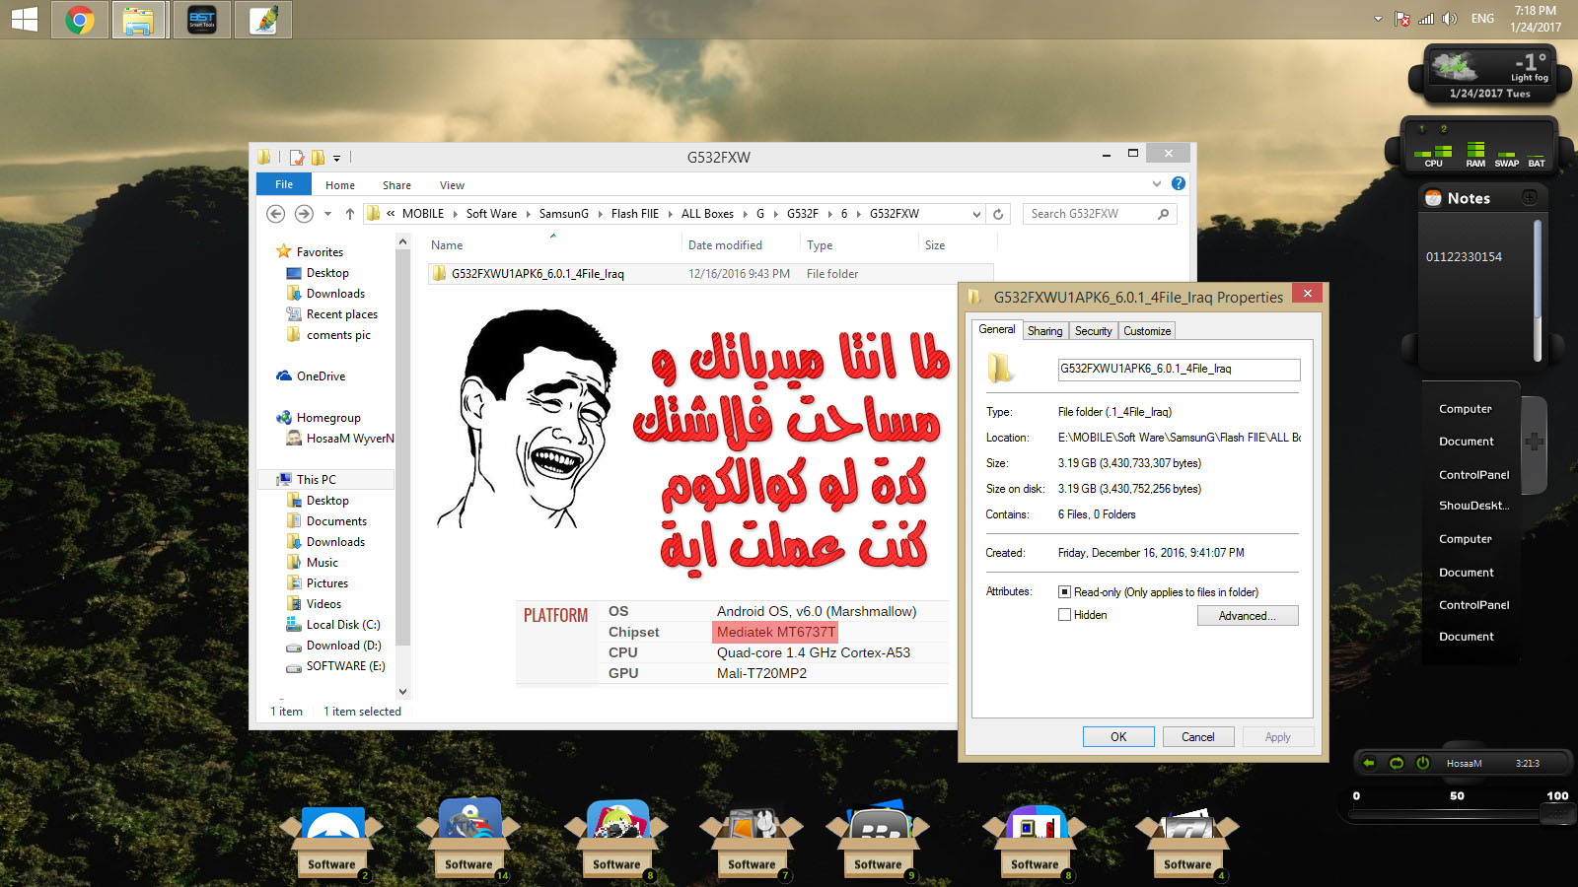Click navigation pane scrollbar down arrow
This screenshot has width=1578, height=887.
point(402,692)
